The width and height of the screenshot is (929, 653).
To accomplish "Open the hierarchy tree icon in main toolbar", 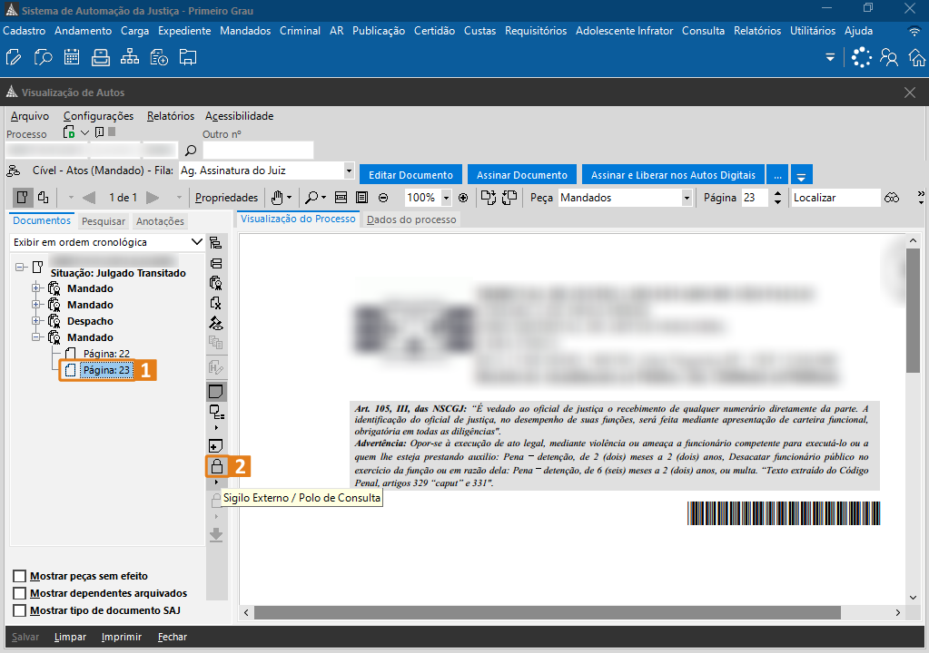I will [130, 57].
